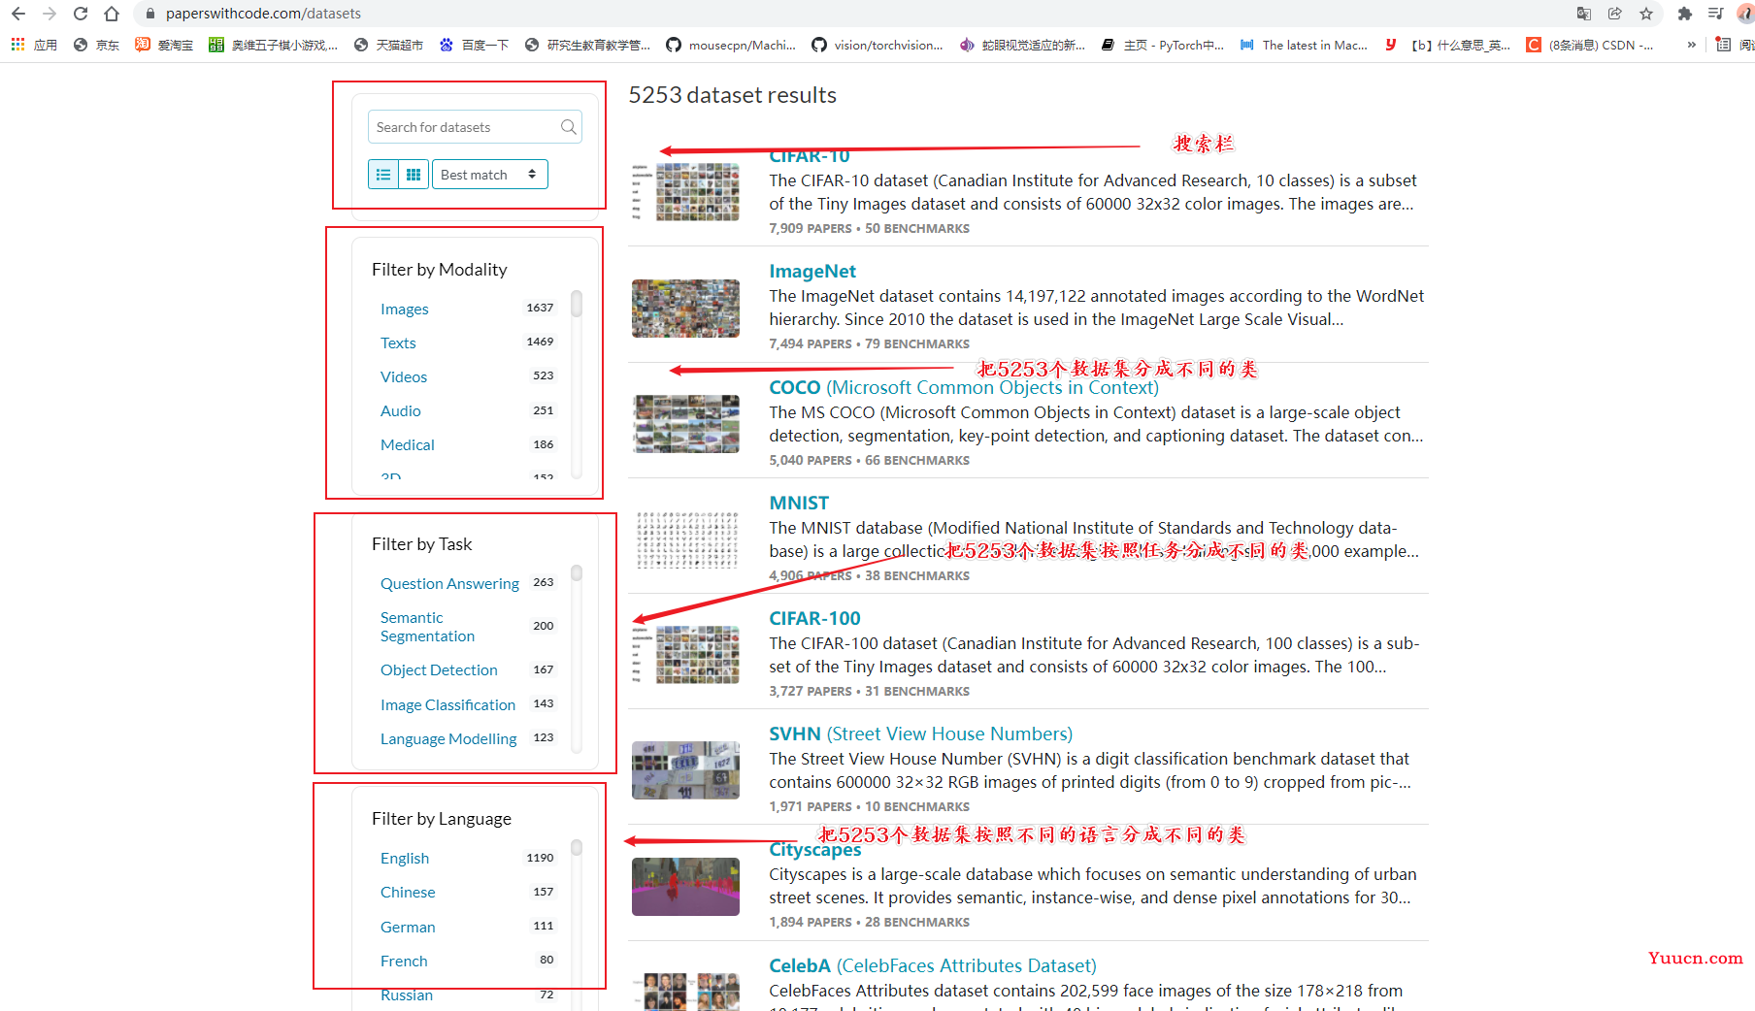Open the CSDN bookmark
The height and width of the screenshot is (1011, 1755).
click(x=1590, y=45)
